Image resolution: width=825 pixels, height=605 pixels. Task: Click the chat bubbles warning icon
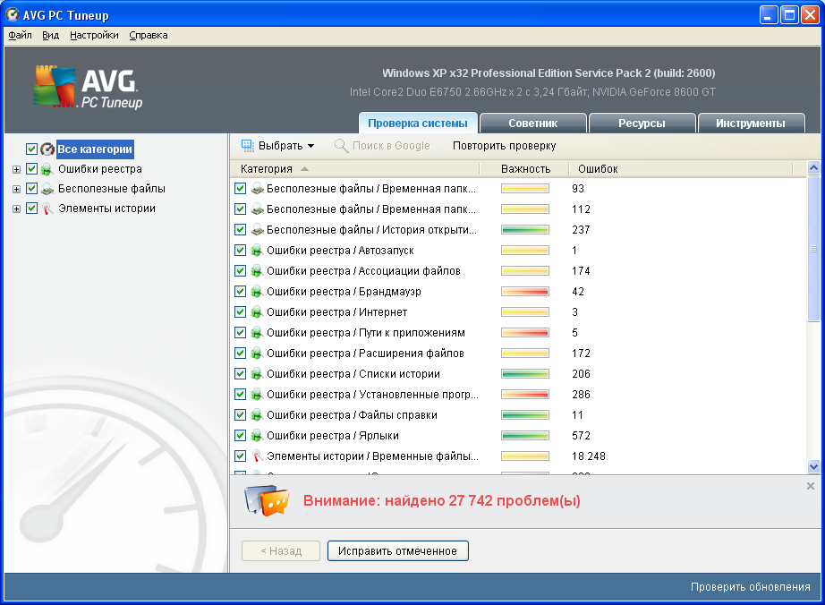point(267,500)
